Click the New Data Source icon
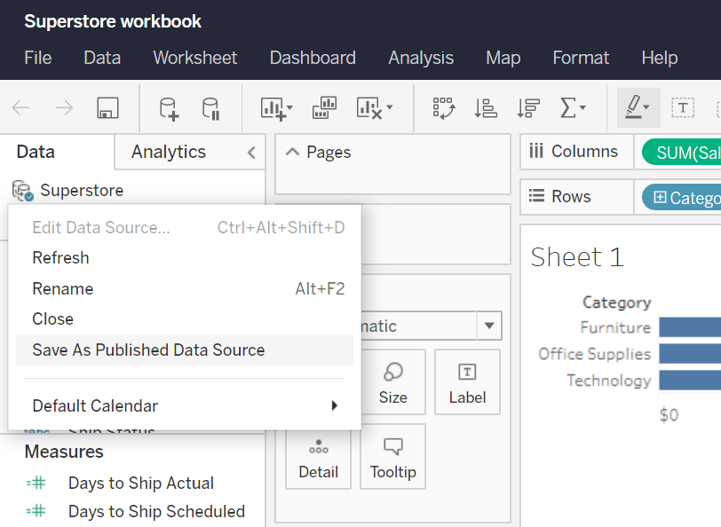This screenshot has width=721, height=527. pyautogui.click(x=168, y=108)
